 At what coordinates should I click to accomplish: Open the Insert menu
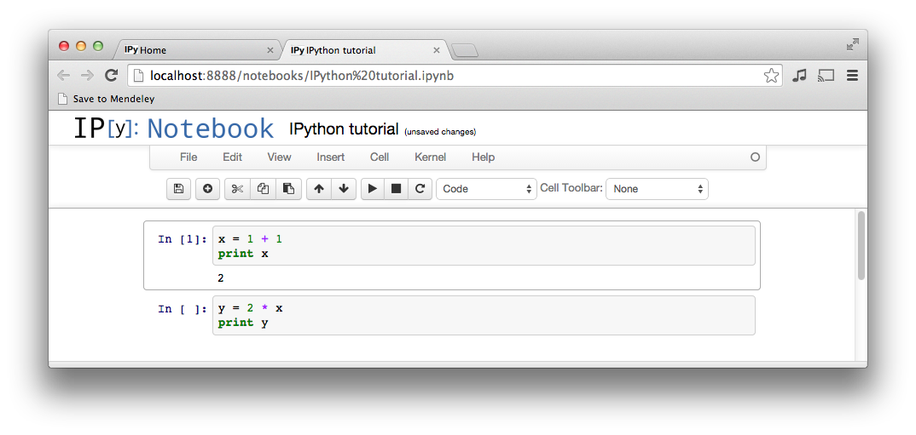pos(331,157)
